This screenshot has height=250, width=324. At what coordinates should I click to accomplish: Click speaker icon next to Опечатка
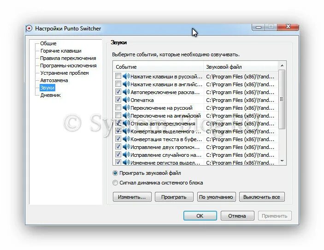point(126,100)
